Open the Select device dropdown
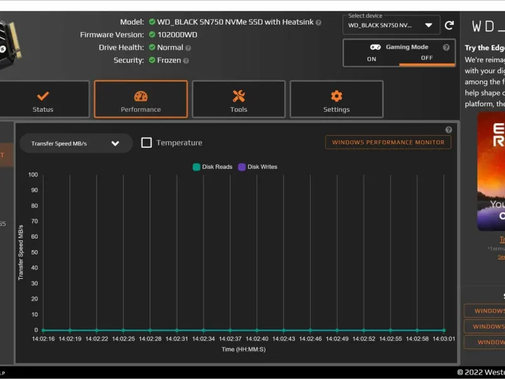The height and width of the screenshot is (379, 505). pyautogui.click(x=391, y=25)
